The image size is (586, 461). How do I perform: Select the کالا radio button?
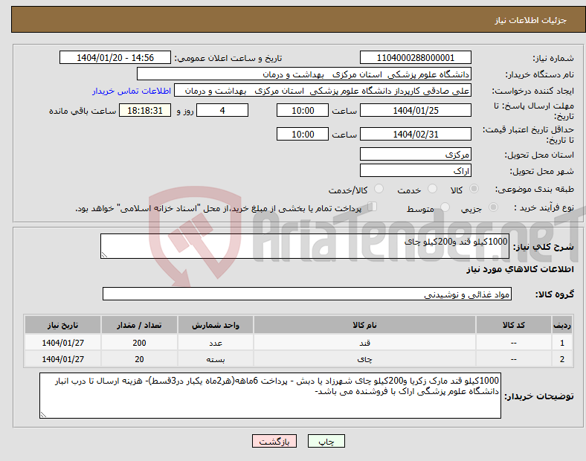tap(474, 189)
